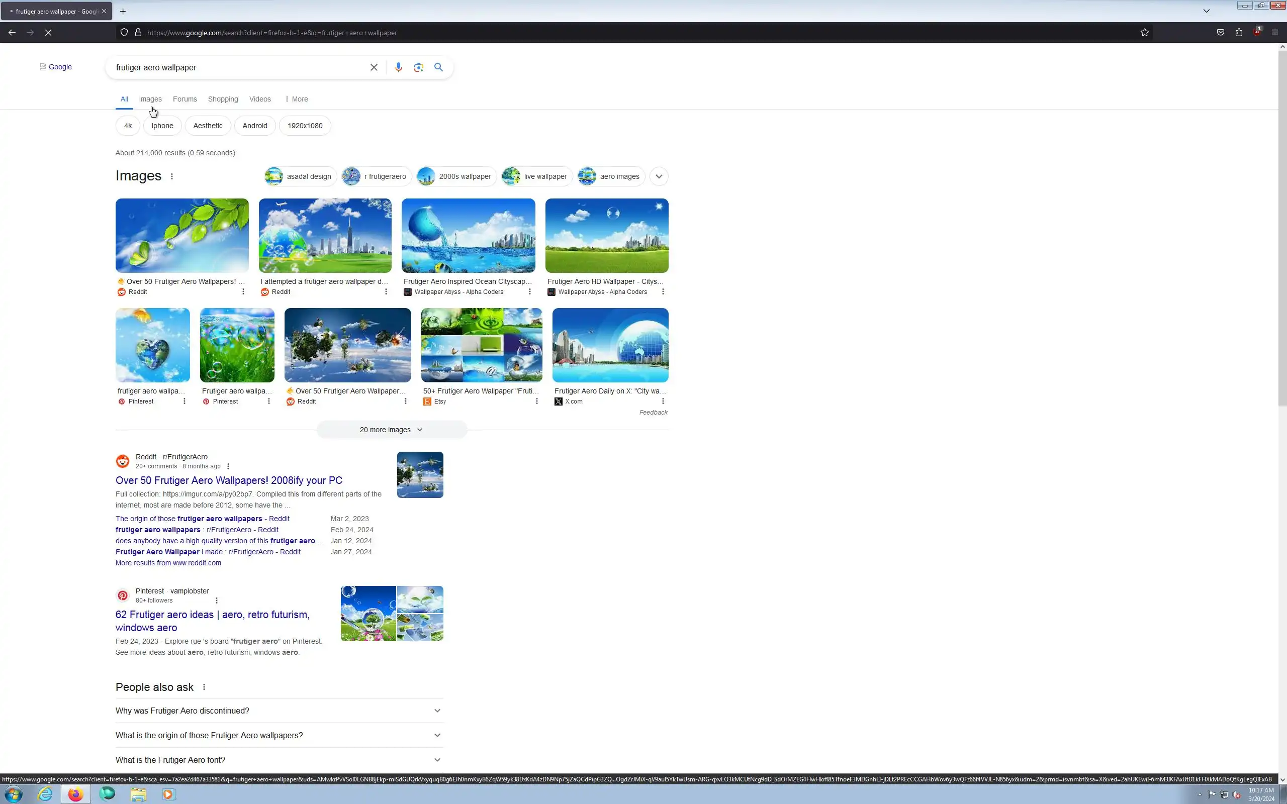The width and height of the screenshot is (1287, 804).
Task: Switch to the Images search tab
Action: pos(150,99)
